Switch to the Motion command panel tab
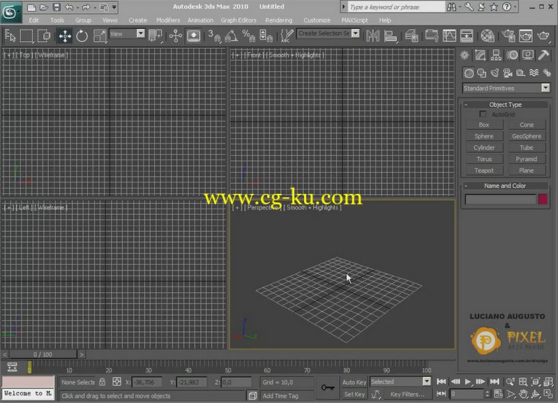The width and height of the screenshot is (558, 403). click(512, 55)
